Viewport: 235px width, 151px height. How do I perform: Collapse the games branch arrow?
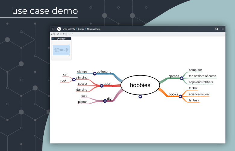pyautogui.click(x=181, y=78)
